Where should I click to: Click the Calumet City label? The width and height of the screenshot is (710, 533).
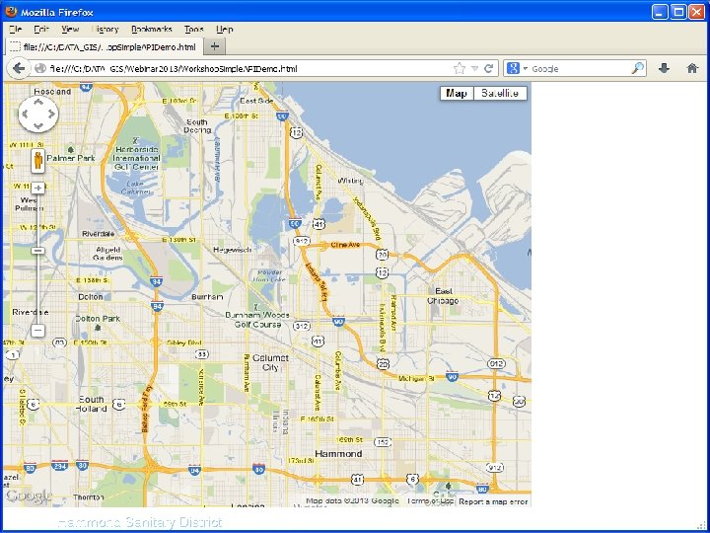270,362
